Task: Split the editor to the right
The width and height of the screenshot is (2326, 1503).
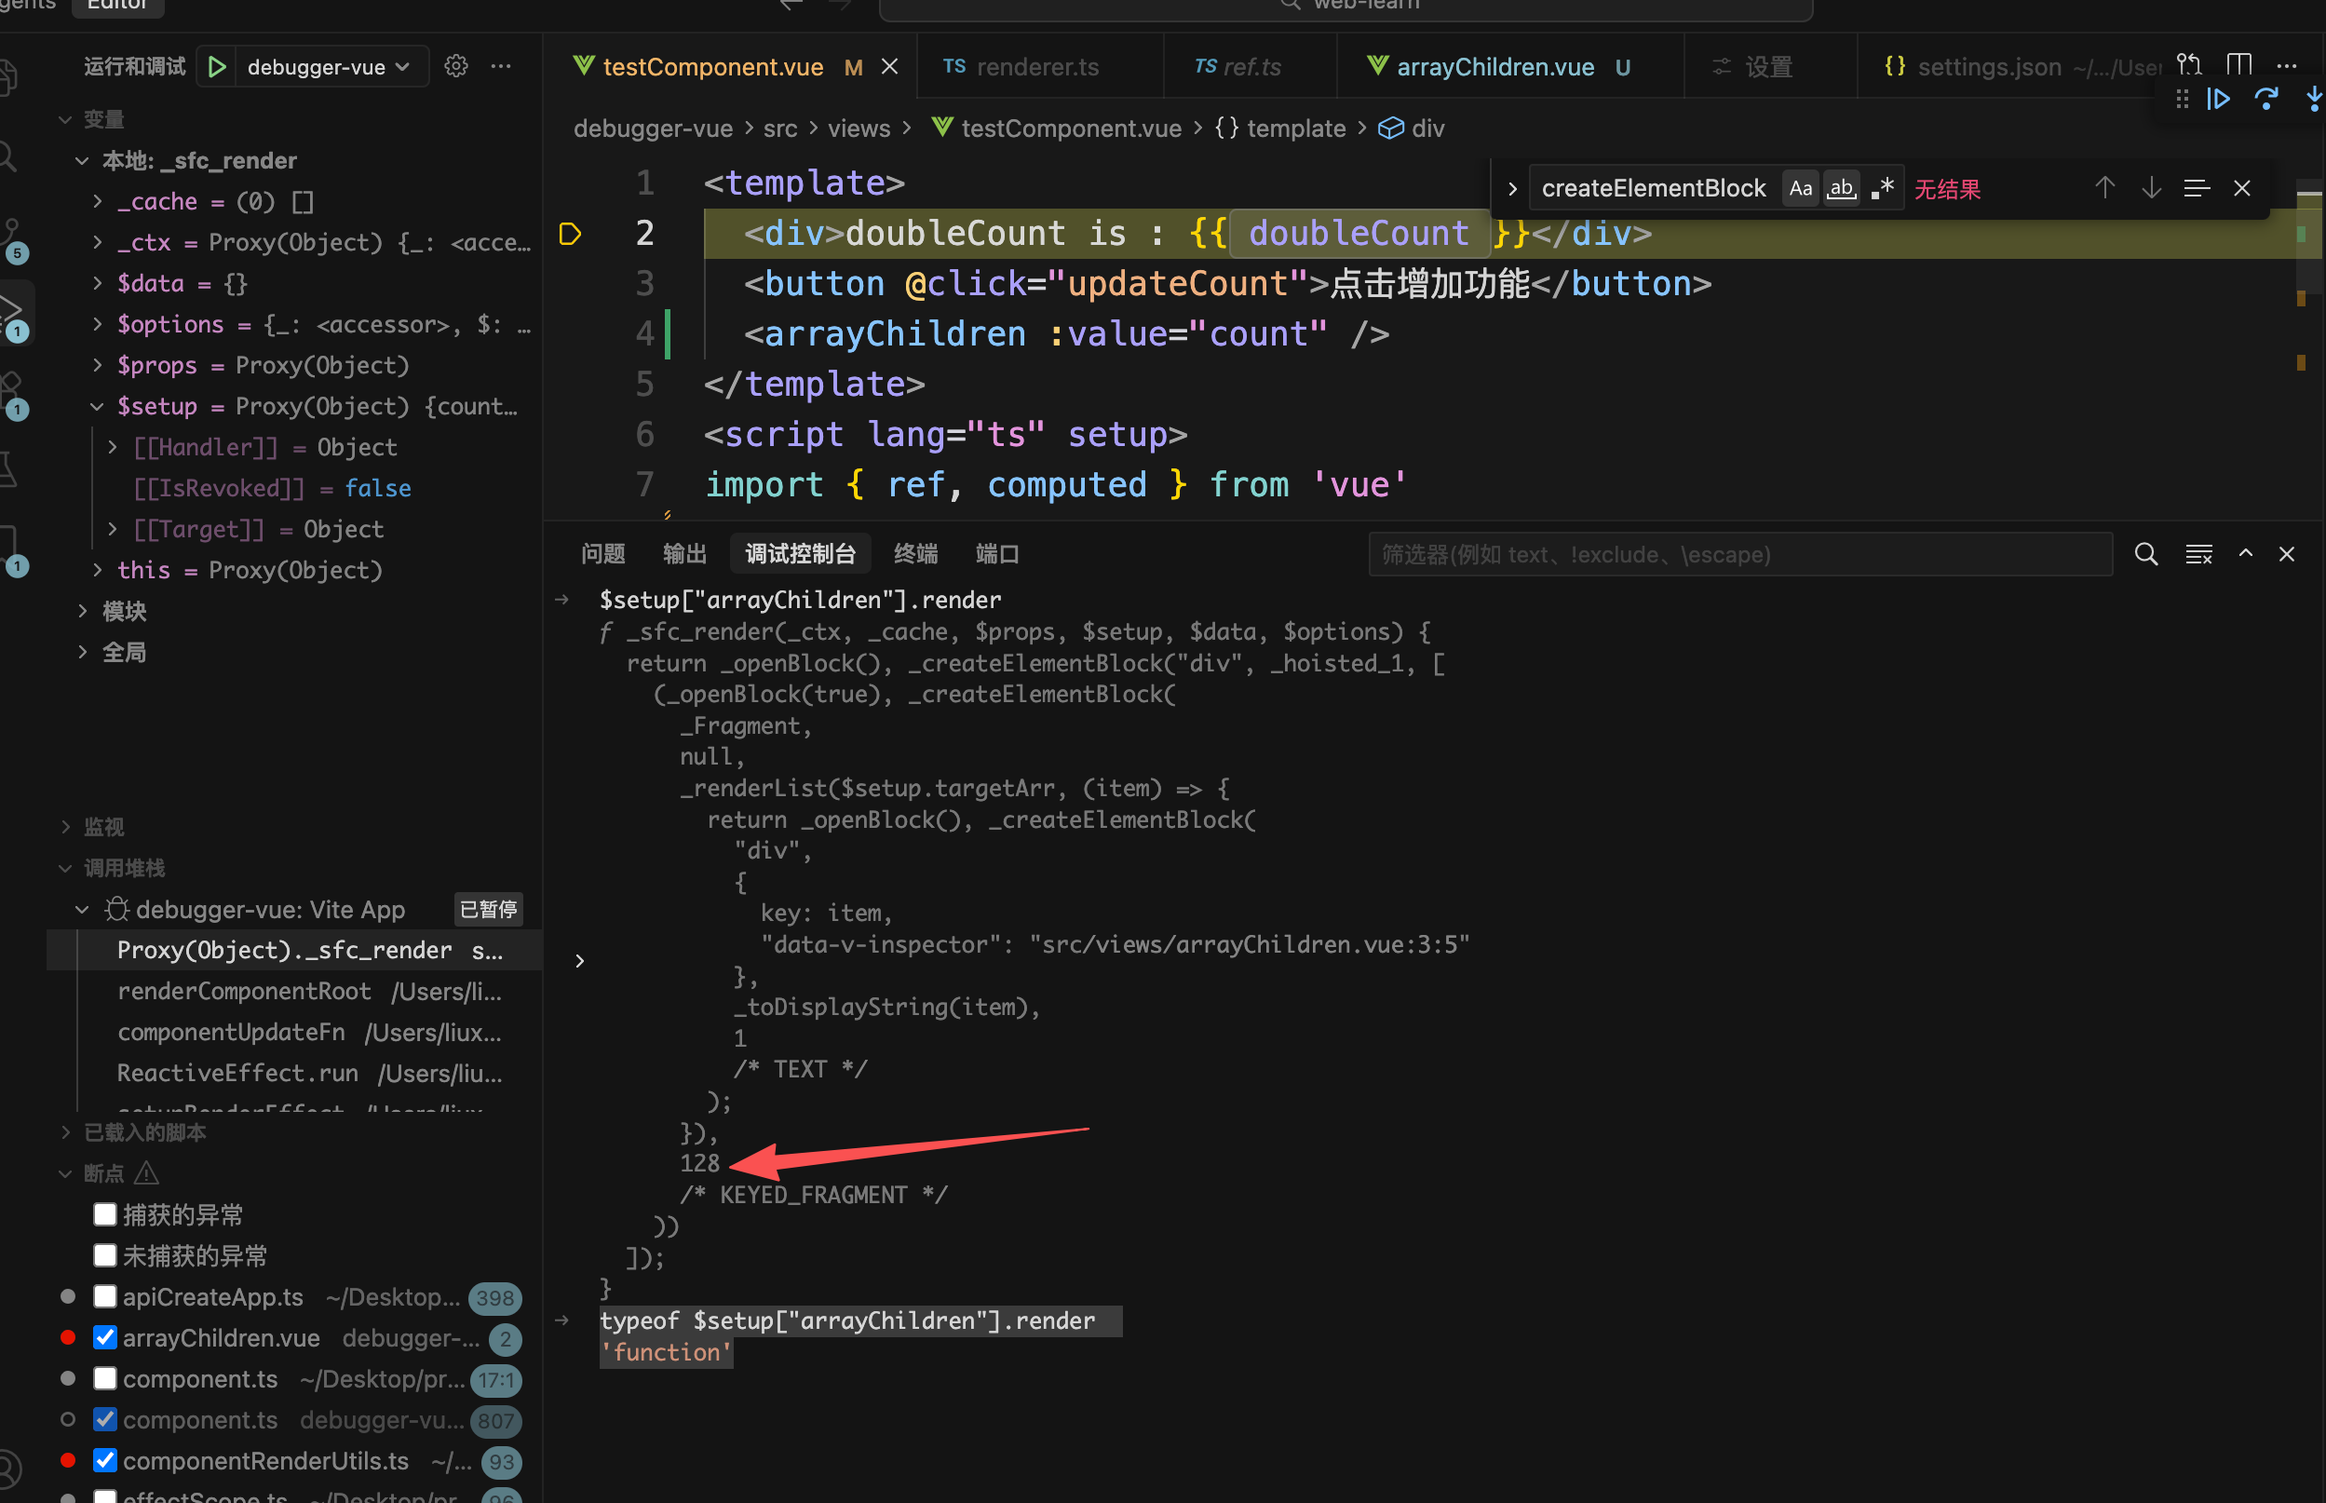Action: [x=2239, y=64]
